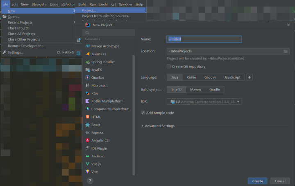The width and height of the screenshot is (295, 186).
Task: Open the Tools menu
Action: pyautogui.click(x=103, y=4)
